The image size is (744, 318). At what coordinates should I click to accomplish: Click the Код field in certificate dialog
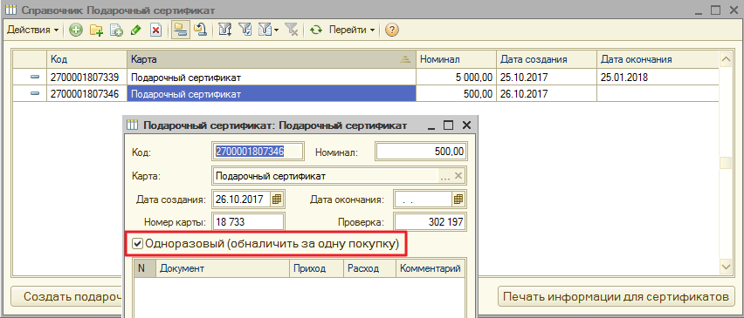pyautogui.click(x=258, y=152)
